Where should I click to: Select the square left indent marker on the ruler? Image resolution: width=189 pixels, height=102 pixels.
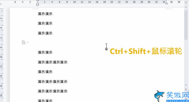(x=37, y=5)
